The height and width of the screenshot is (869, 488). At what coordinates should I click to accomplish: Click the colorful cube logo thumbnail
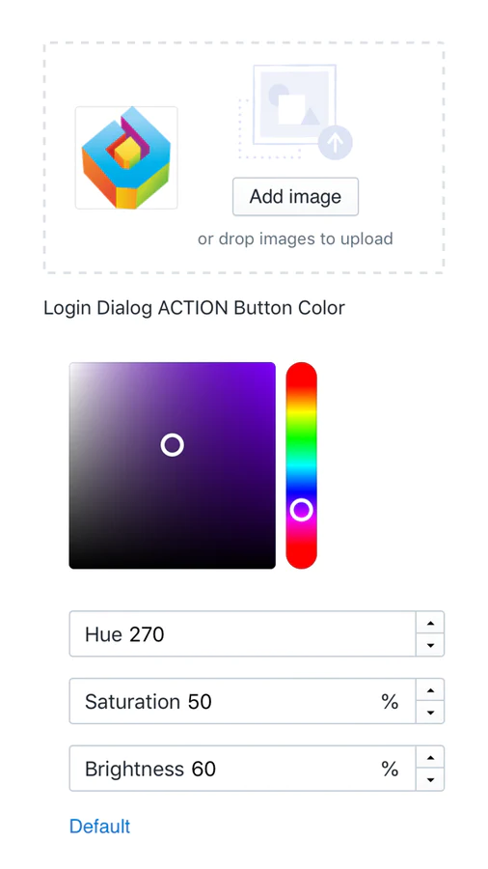[x=126, y=158]
